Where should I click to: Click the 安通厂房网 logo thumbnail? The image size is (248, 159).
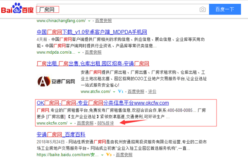click(x=56, y=81)
